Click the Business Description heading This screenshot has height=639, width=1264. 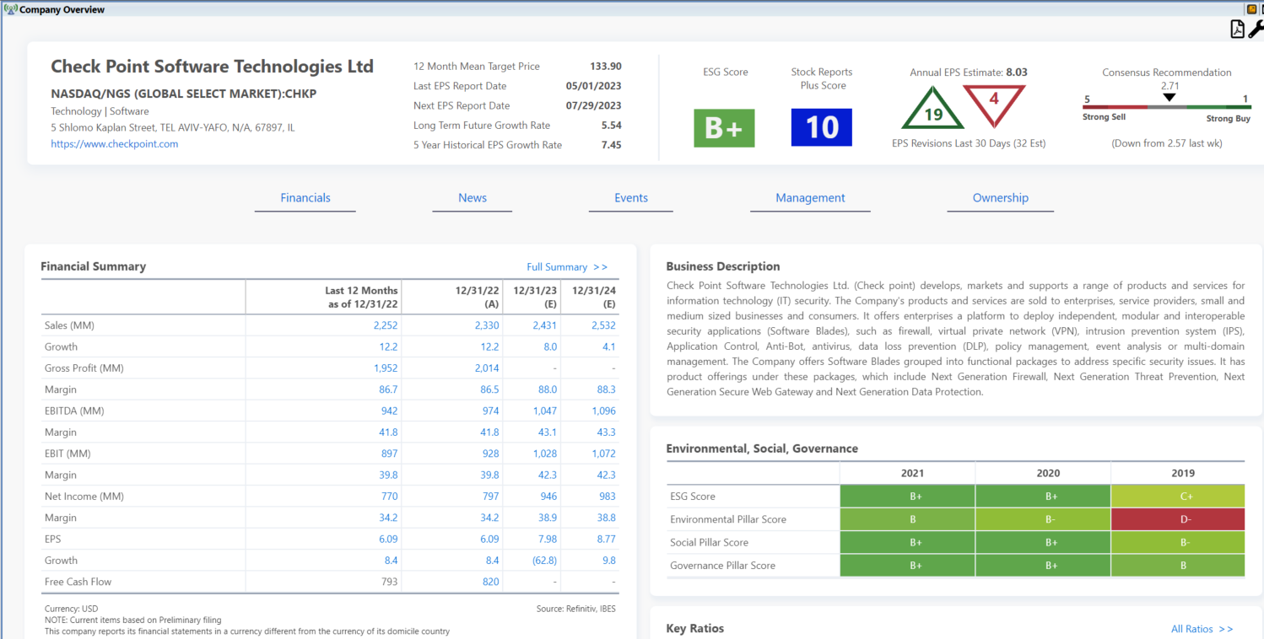point(723,266)
